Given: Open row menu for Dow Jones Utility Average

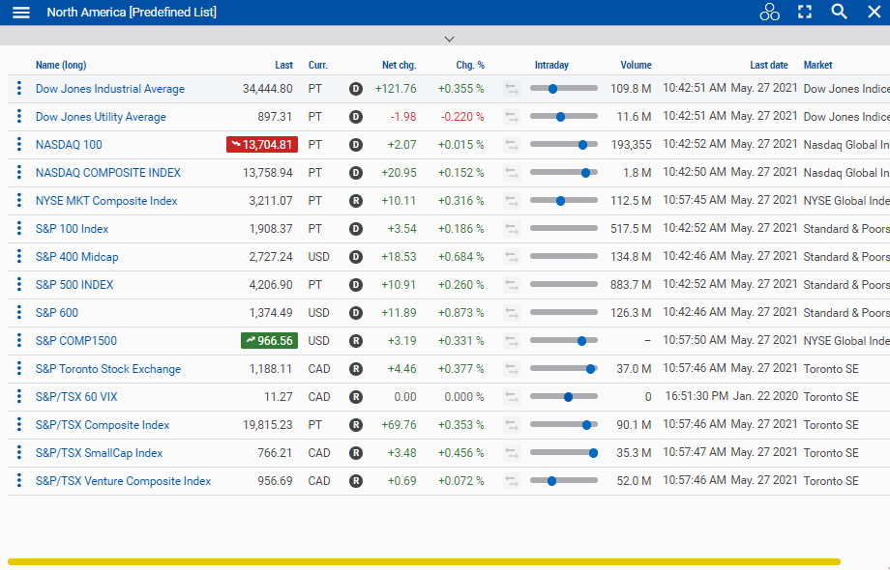Looking at the screenshot, I should 19,116.
